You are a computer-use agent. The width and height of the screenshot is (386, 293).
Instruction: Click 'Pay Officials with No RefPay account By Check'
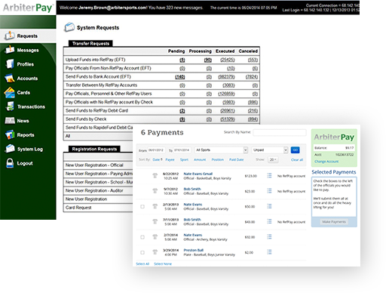pos(109,102)
